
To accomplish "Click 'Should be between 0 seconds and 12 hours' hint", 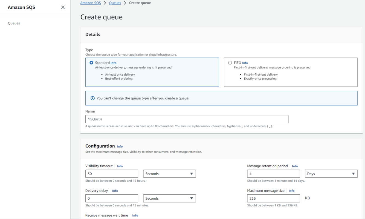I will pyautogui.click(x=115, y=181).
